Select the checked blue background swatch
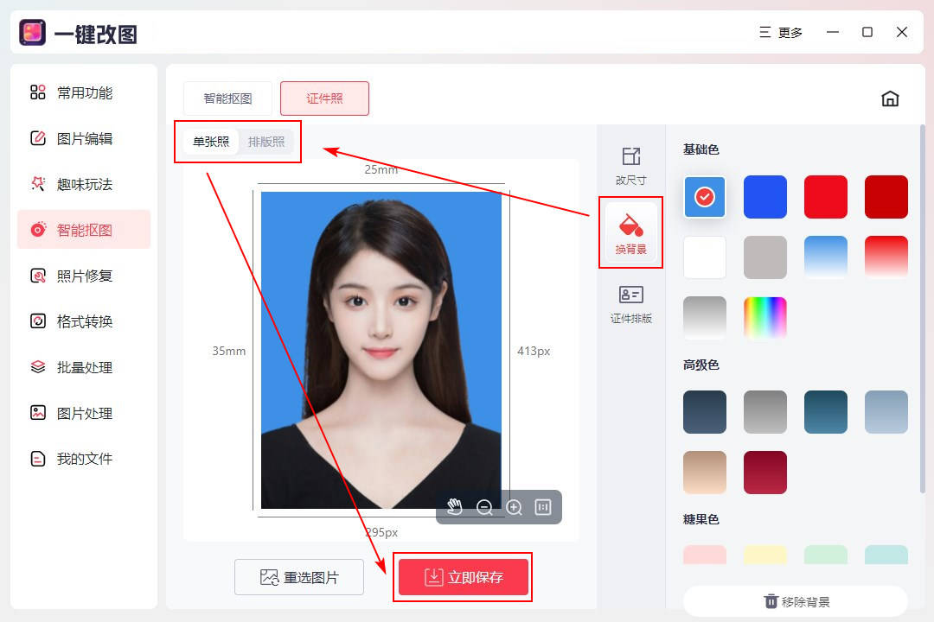The image size is (934, 622). (x=704, y=196)
